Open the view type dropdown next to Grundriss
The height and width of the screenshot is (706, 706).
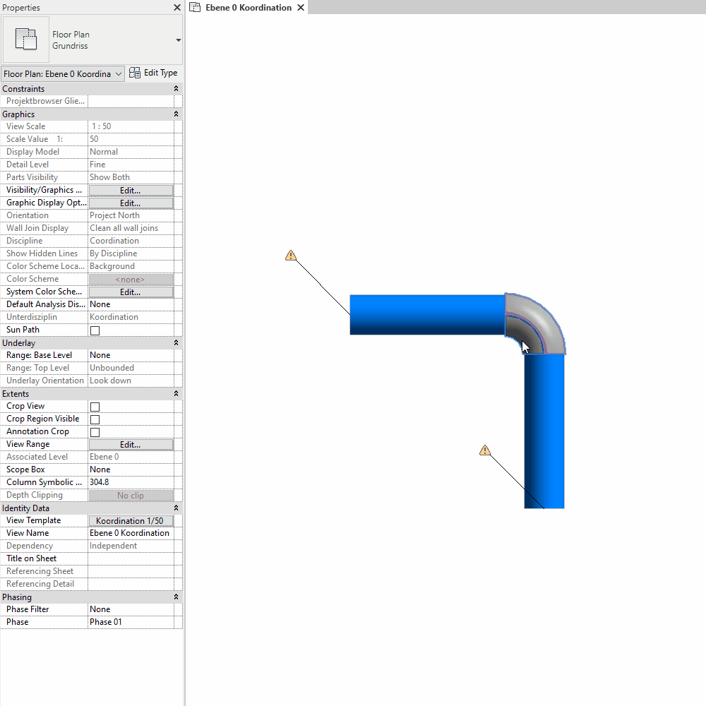(178, 40)
